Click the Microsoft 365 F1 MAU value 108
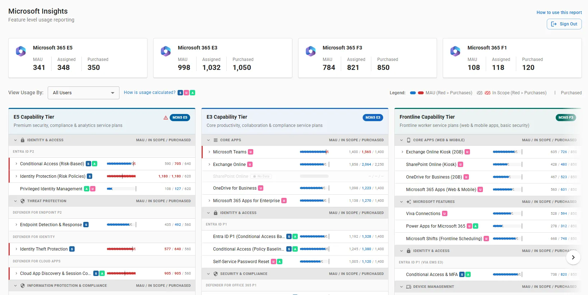The image size is (588, 295). click(x=474, y=67)
